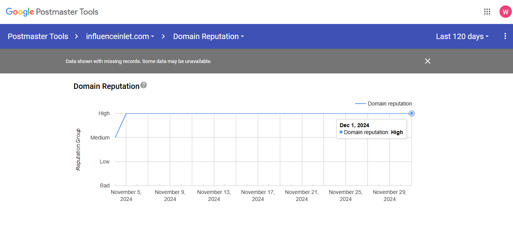Go to Postmaster Tools breadcrumb home
This screenshot has height=228, width=513.
pyautogui.click(x=38, y=36)
